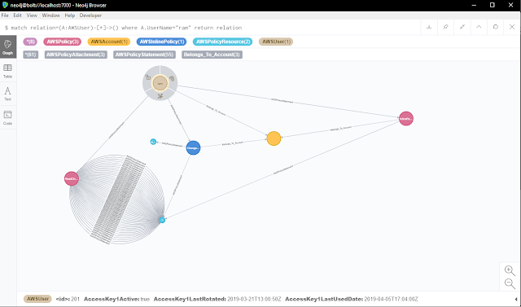The height and width of the screenshot is (307, 521).
Task: Zoom out of the graph
Action: click(510, 283)
